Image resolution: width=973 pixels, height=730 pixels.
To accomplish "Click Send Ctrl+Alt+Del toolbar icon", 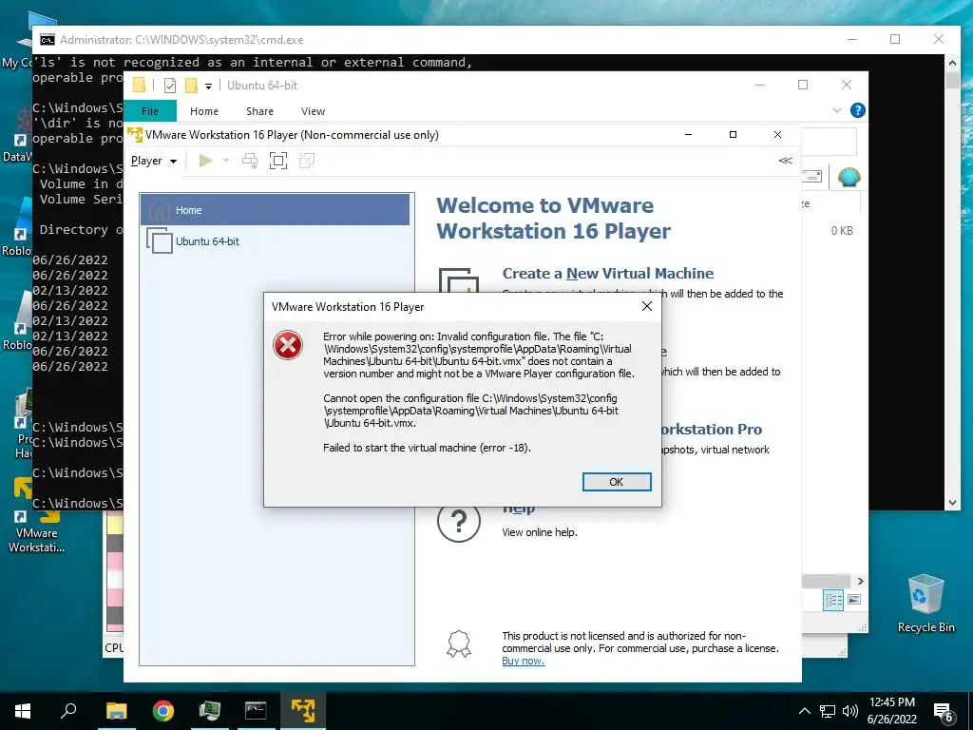I will coord(250,161).
